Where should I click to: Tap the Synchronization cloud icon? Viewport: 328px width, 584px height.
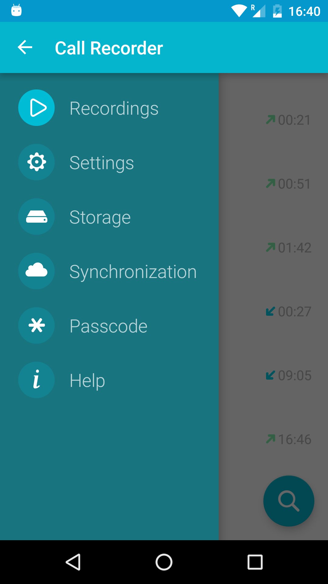coord(36,271)
